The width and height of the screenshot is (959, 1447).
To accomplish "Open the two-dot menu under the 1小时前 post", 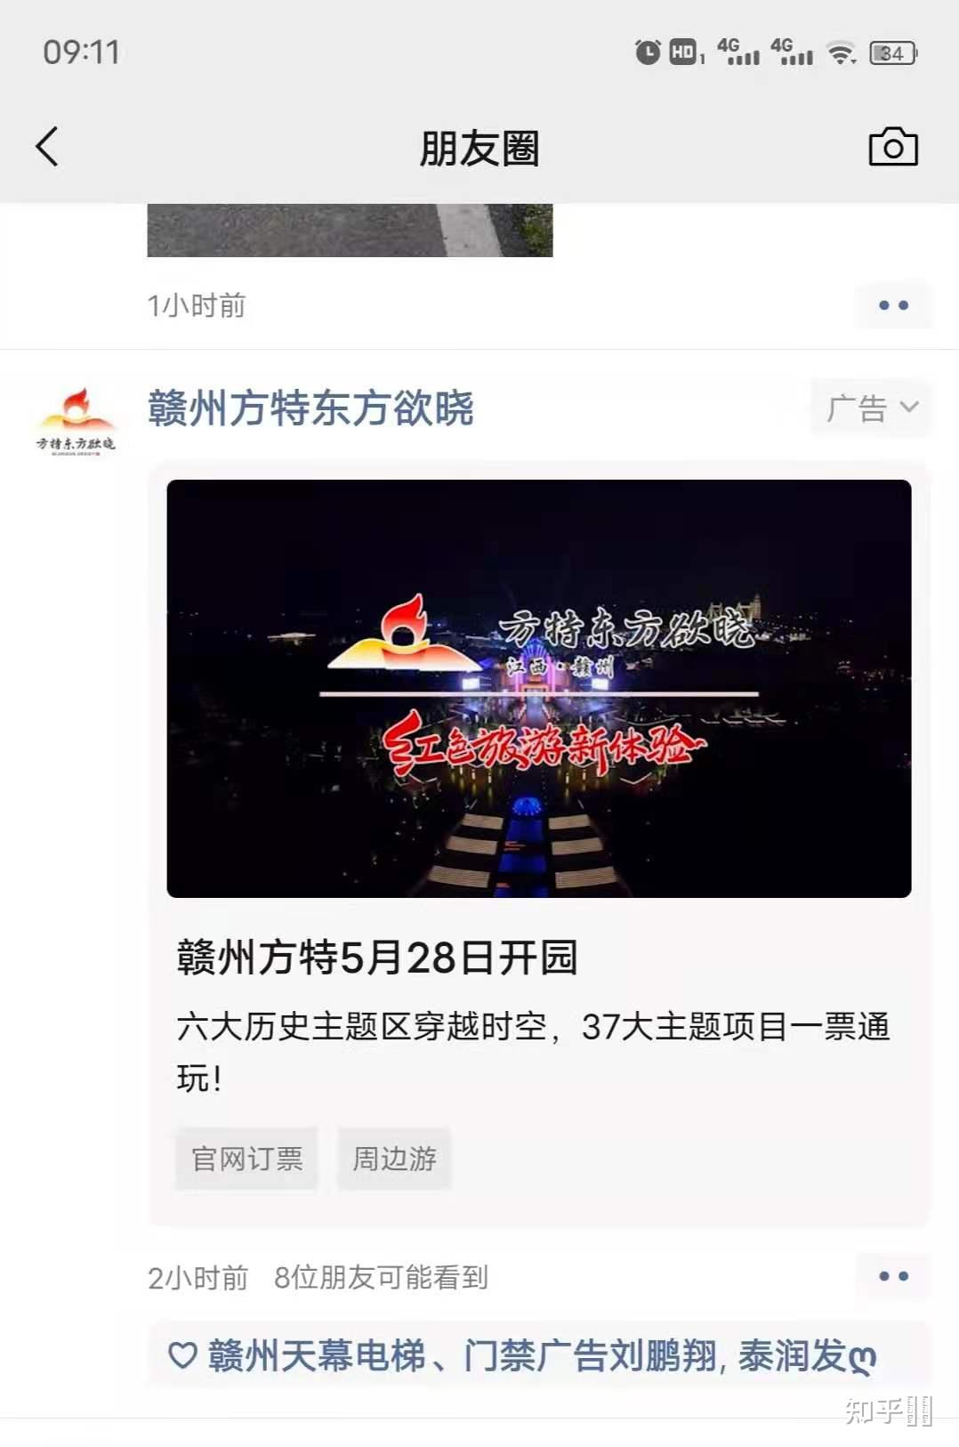I will coord(893,305).
